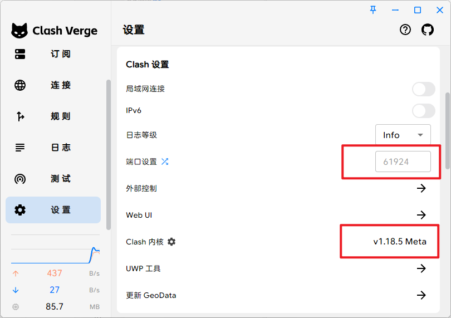Pin the window with the pushpin icon

pyautogui.click(x=373, y=10)
